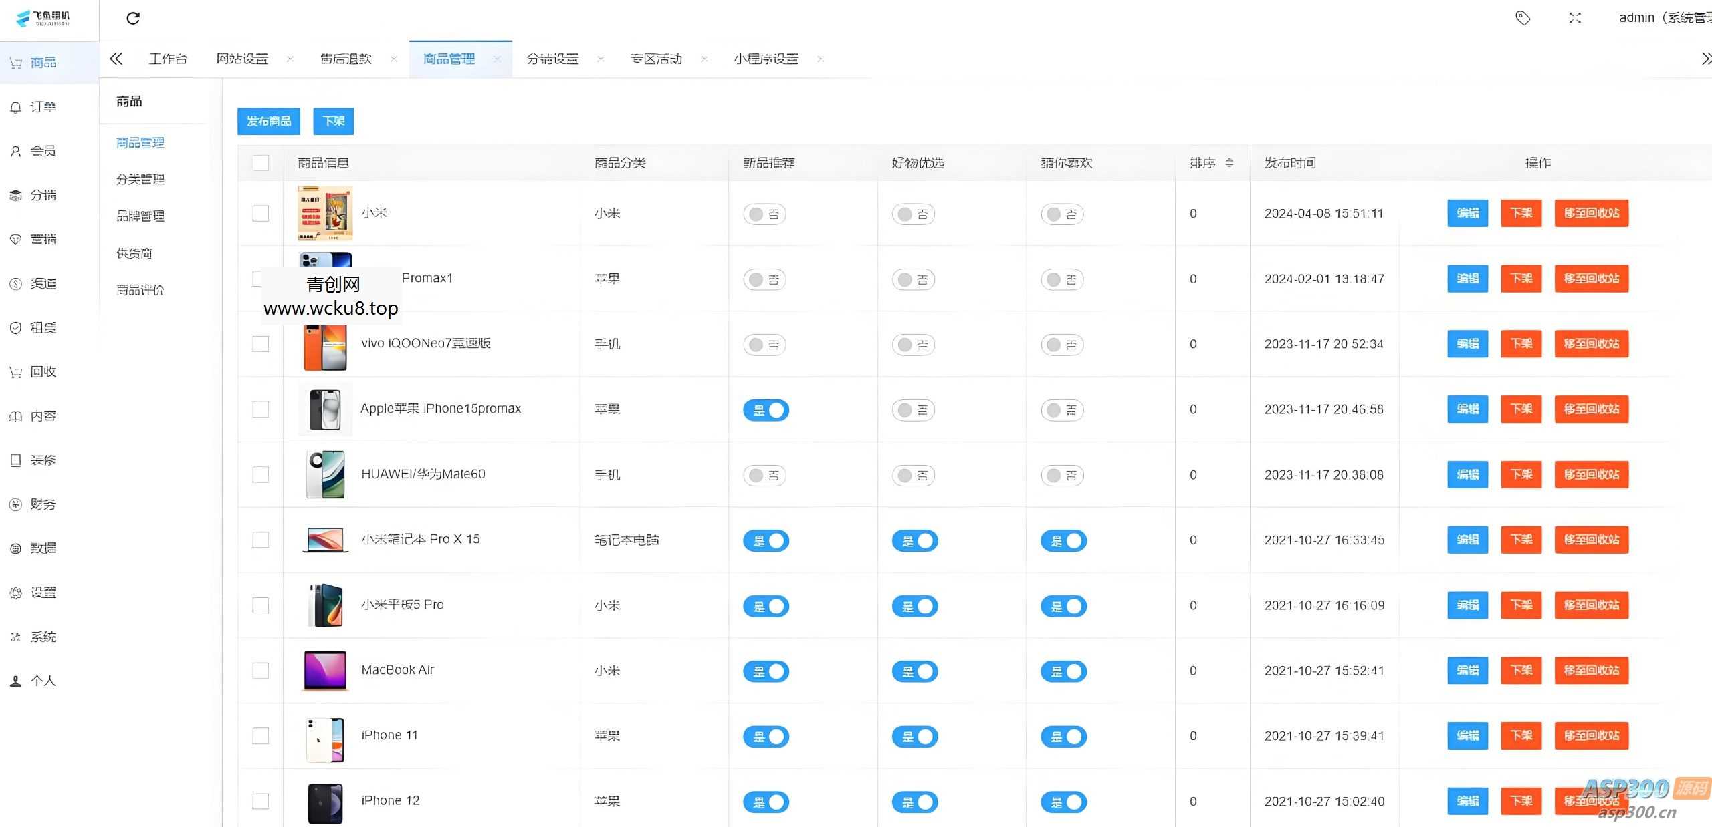Collapse the tab bar with the left chevron
This screenshot has height=827, width=1712.
(116, 59)
